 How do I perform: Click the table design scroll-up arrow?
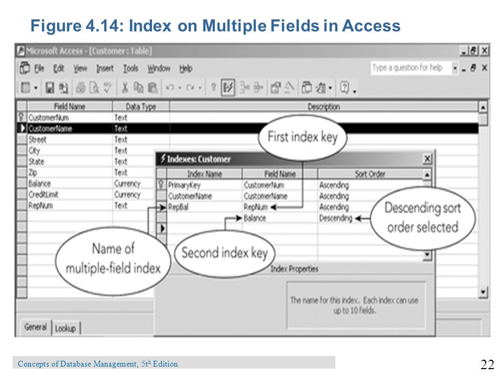[483, 107]
